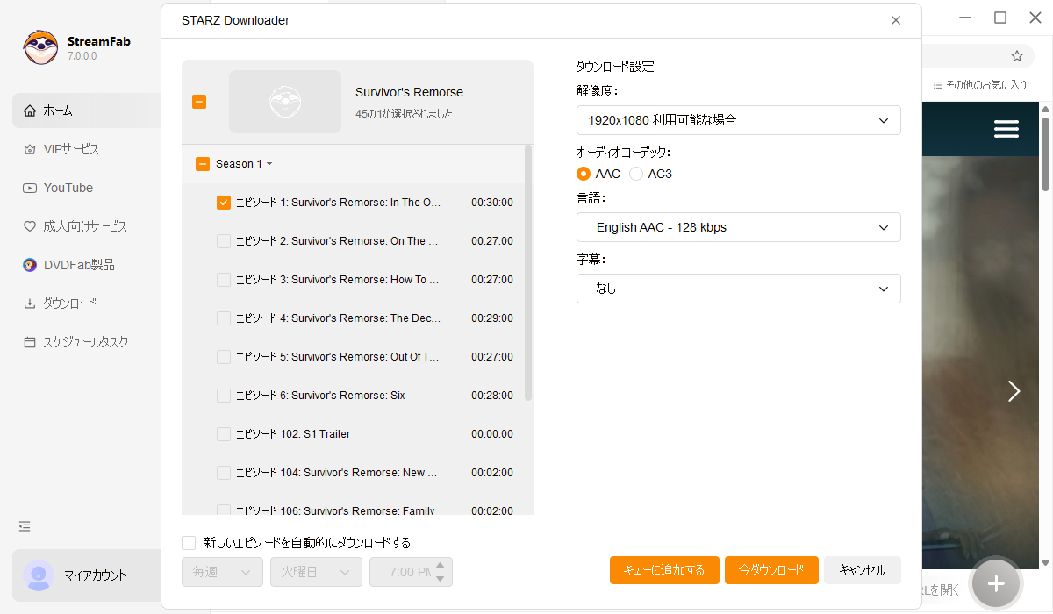Open the DVDFab製品 sidebar section
The image size is (1053, 614).
pyautogui.click(x=68, y=264)
